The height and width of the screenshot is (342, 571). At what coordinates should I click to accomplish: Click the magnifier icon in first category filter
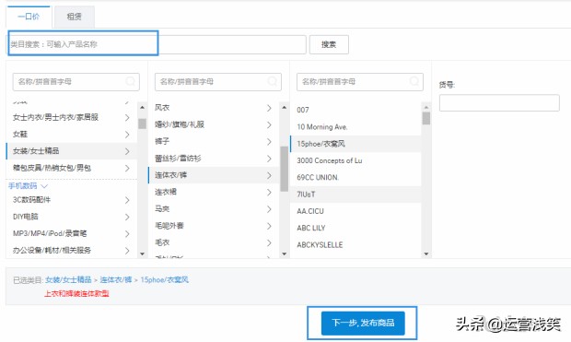click(131, 81)
